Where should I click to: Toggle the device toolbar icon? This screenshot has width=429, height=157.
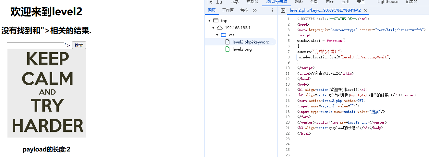pos(219,2)
